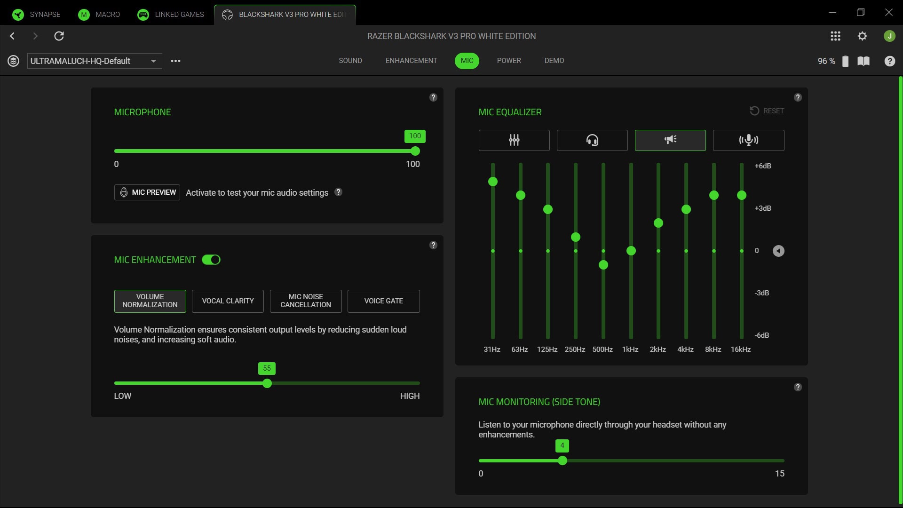Image resolution: width=903 pixels, height=508 pixels.
Task: Open help for Microphone panel
Action: pyautogui.click(x=433, y=97)
